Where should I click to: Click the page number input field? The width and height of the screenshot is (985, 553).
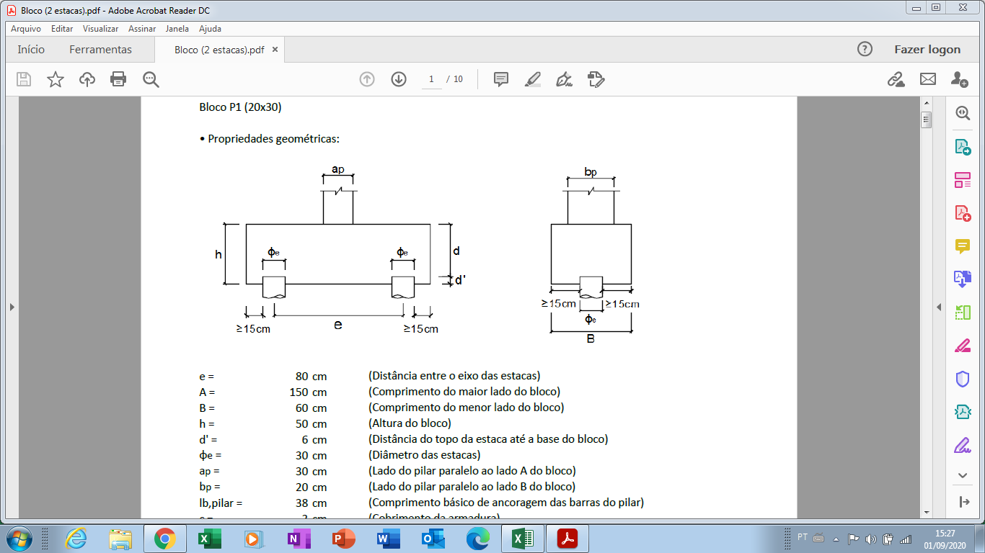[x=431, y=79]
